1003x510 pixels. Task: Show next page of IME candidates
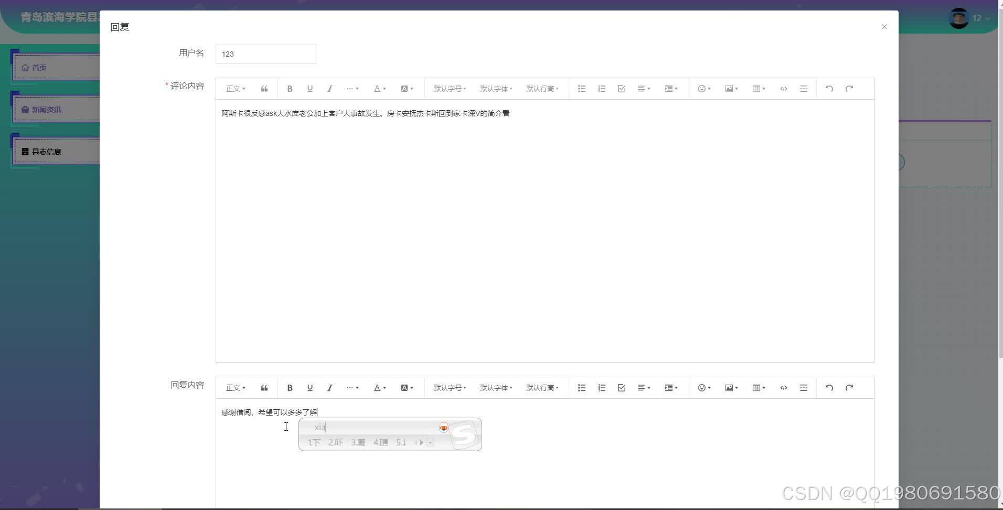[422, 442]
